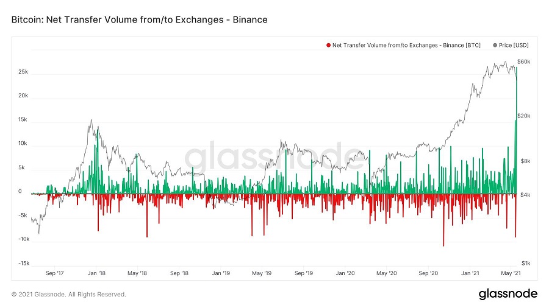Click the 2021 Glassnode copyright text

(x=69, y=295)
